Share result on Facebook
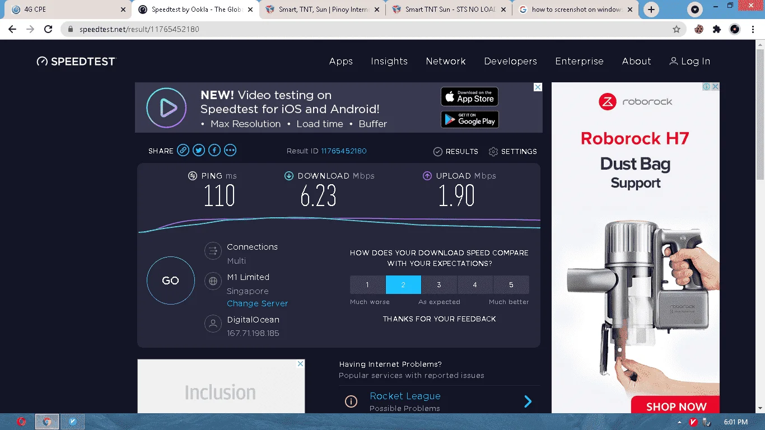The width and height of the screenshot is (765, 430). 214,150
